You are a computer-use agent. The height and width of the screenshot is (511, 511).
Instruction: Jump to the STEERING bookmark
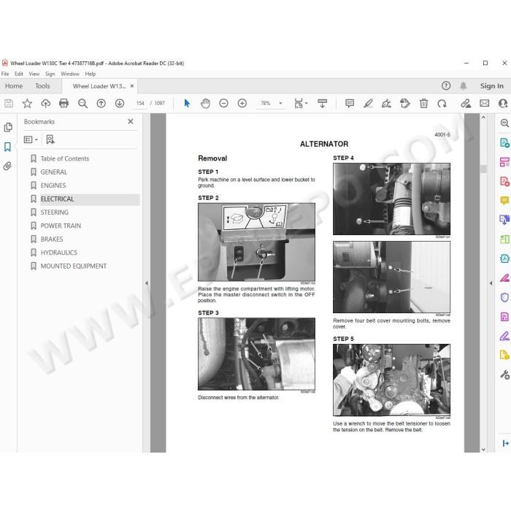point(55,212)
